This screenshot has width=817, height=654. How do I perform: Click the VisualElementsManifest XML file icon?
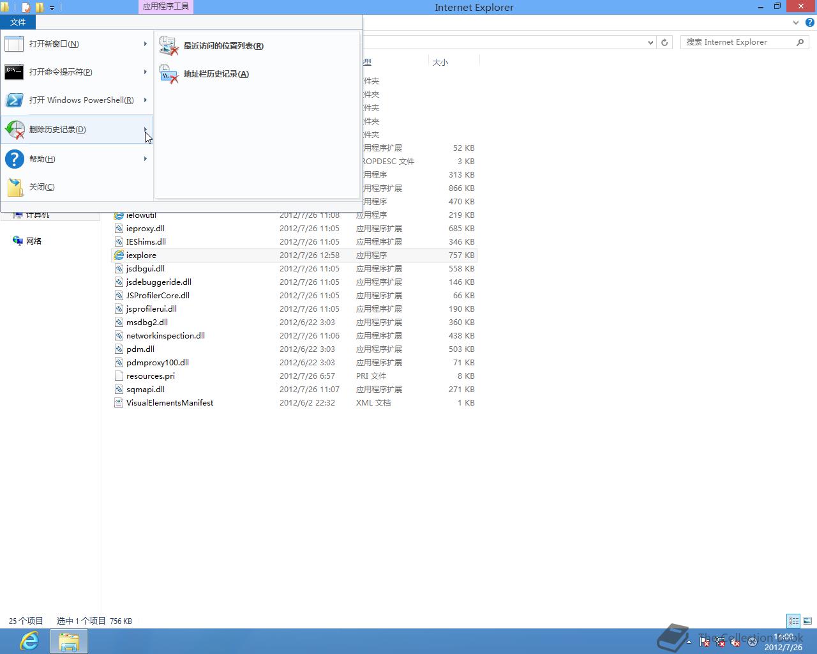(119, 402)
